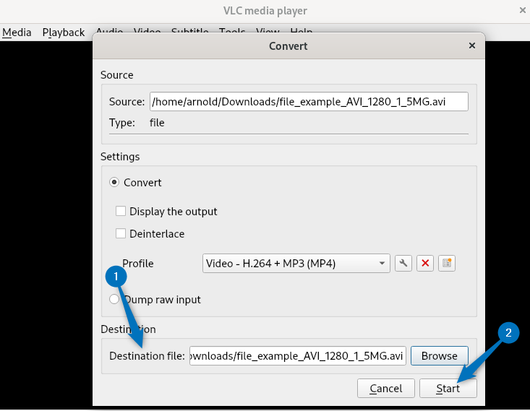The image size is (530, 411).
Task: Delete selected profile with red X icon
Action: coord(425,264)
